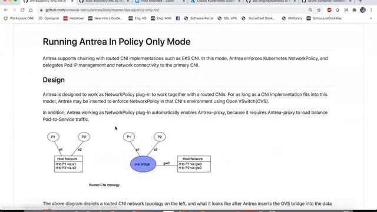Switch to the Create Kubernetes cluster tab
The width and height of the screenshot is (377, 212).
pos(215,1)
